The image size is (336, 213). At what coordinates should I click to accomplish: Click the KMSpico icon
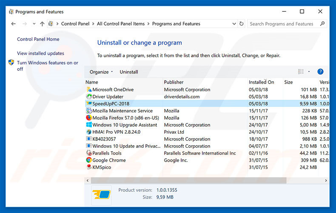tap(89, 167)
